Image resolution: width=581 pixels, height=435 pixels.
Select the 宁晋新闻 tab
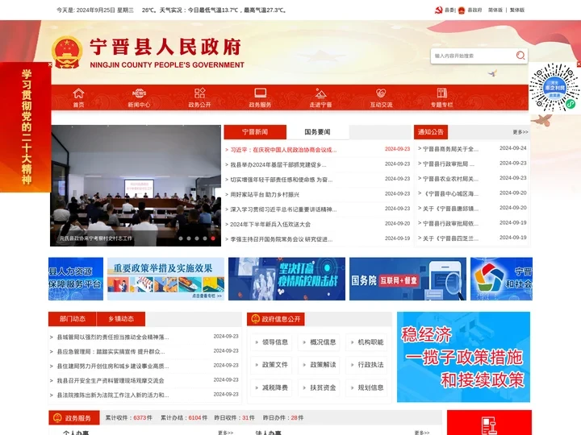click(x=255, y=132)
